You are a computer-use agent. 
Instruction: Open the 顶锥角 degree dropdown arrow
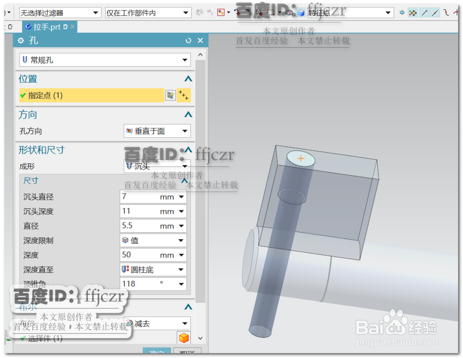tap(181, 284)
